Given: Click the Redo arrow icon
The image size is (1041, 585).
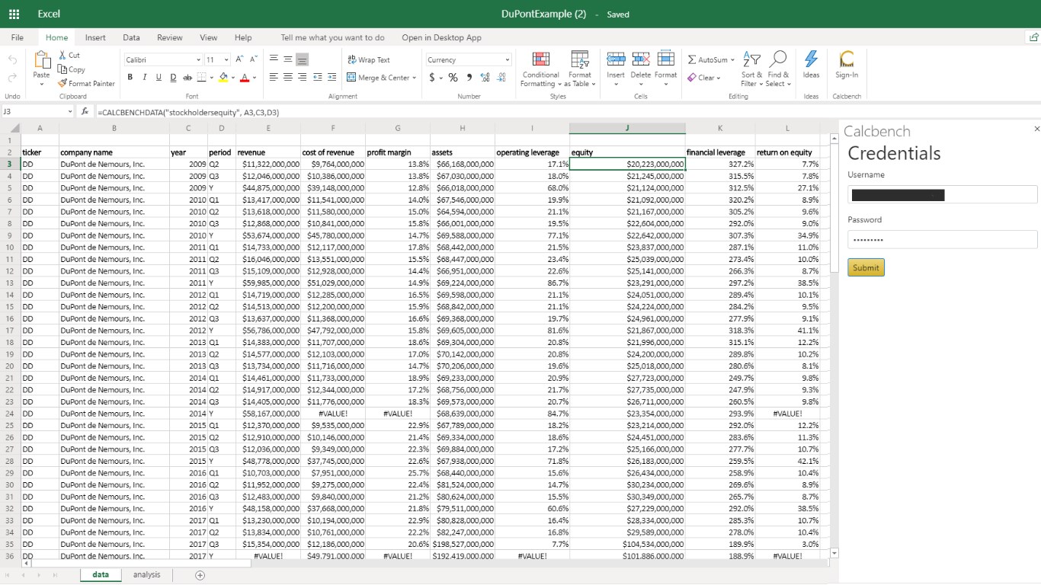Looking at the screenshot, I should pyautogui.click(x=12, y=78).
